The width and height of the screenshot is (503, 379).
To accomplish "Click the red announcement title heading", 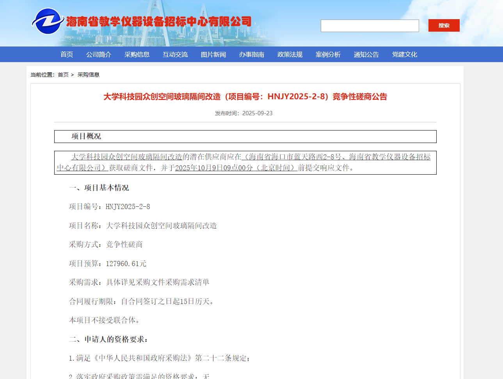I will (245, 97).
